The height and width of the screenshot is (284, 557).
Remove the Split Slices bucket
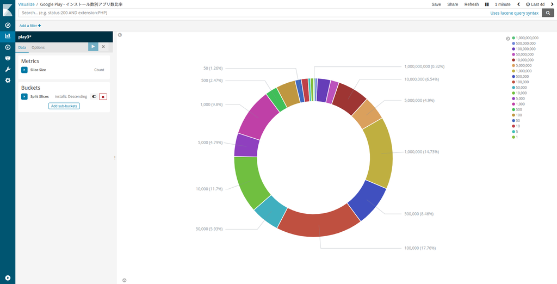click(103, 97)
